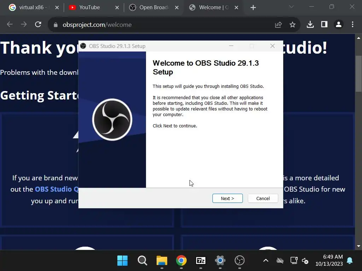Click the address bar URL
Image resolution: width=362 pixels, height=271 pixels.
(x=97, y=25)
